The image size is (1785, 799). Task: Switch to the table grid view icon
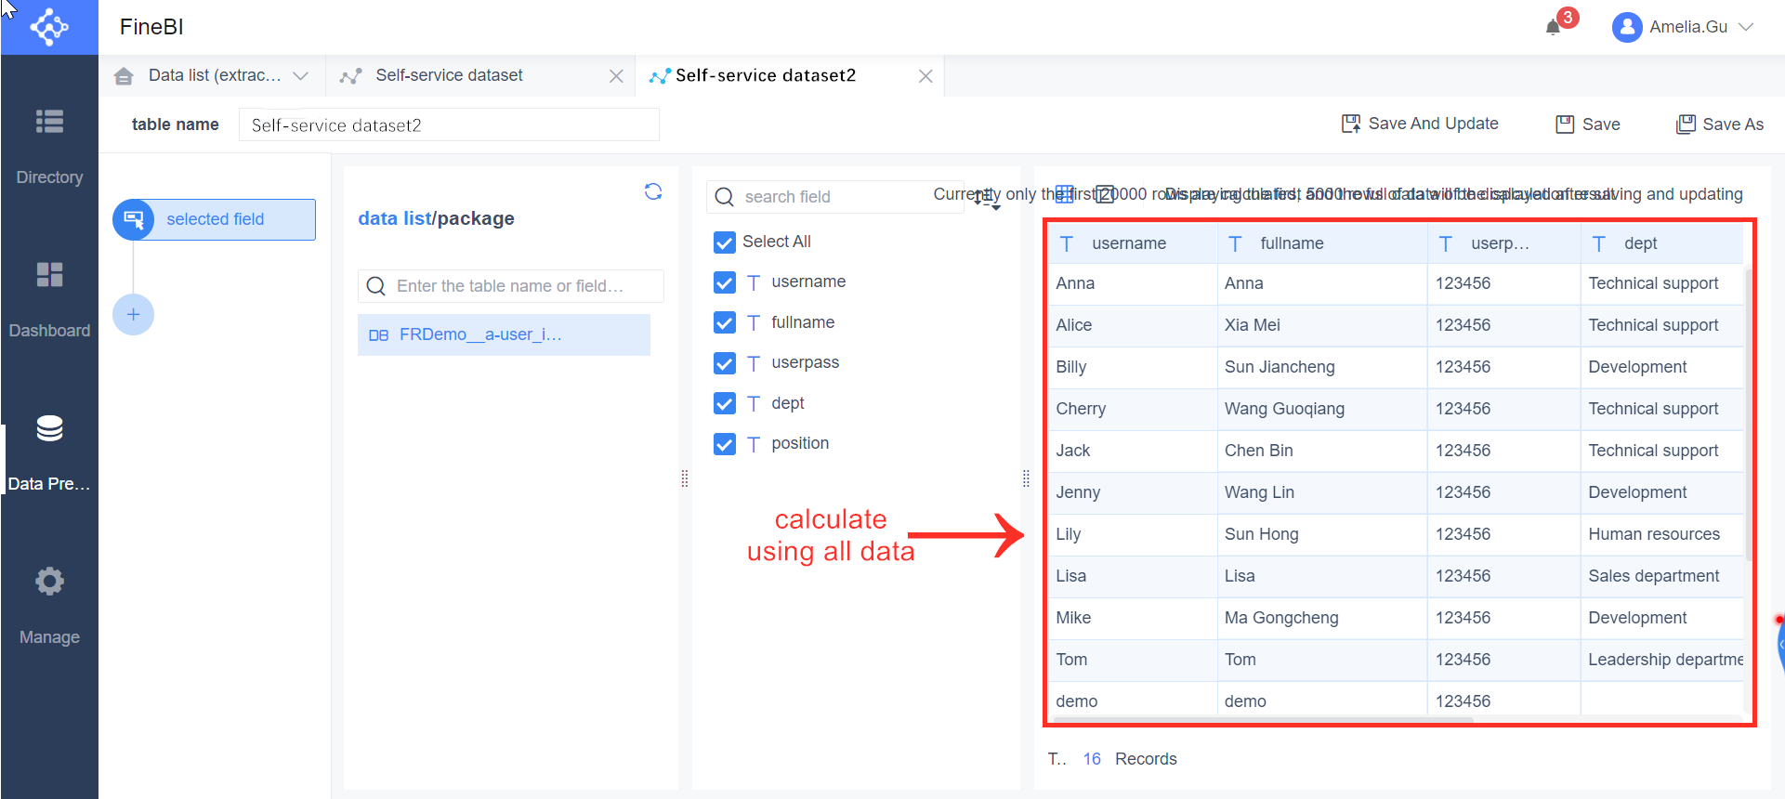click(1065, 194)
